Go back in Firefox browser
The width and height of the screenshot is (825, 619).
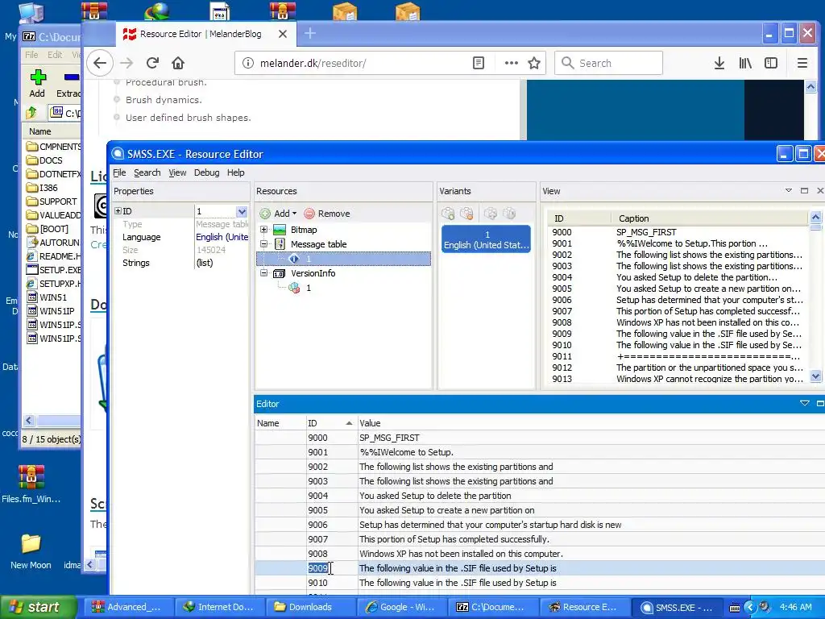(x=100, y=63)
